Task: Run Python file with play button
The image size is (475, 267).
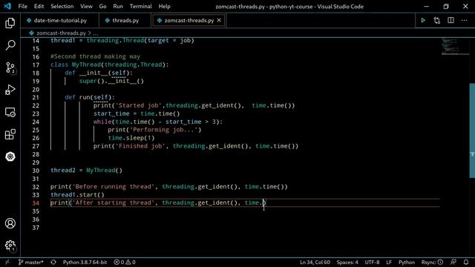Action: [x=423, y=21]
